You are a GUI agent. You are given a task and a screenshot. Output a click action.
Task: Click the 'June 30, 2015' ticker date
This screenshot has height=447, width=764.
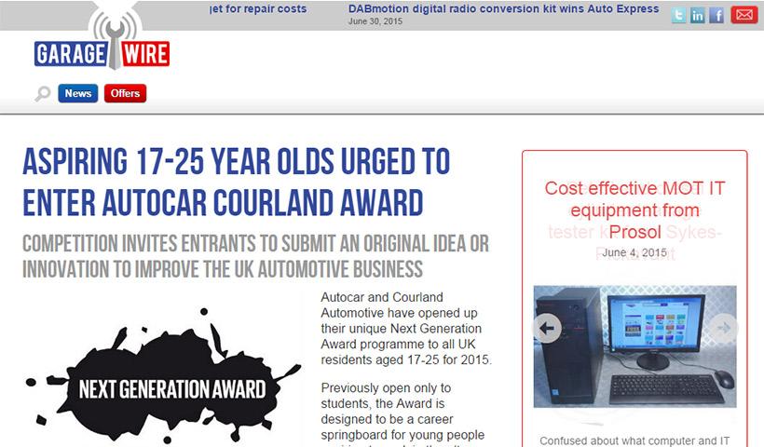point(375,21)
